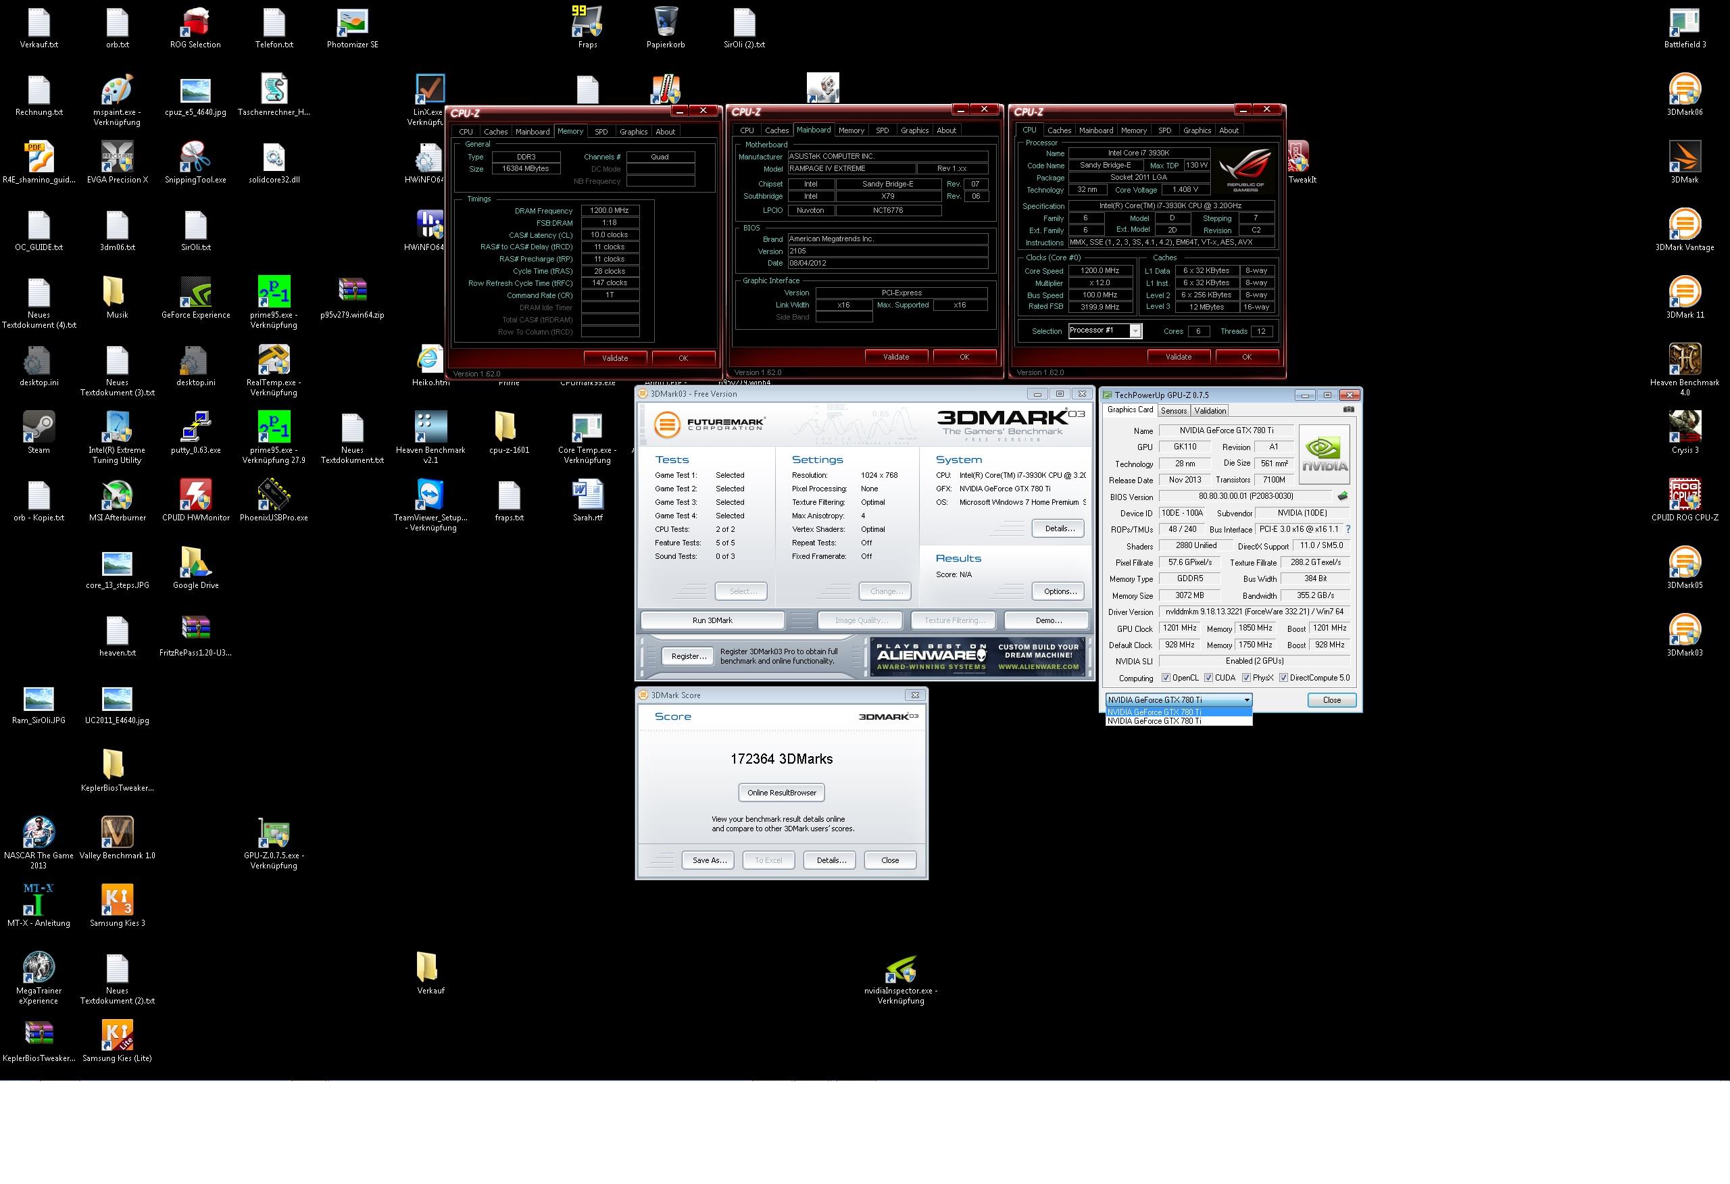Open Graphics tab in CPU-Z Mainboard window
The image size is (1730, 1184).
point(915,130)
